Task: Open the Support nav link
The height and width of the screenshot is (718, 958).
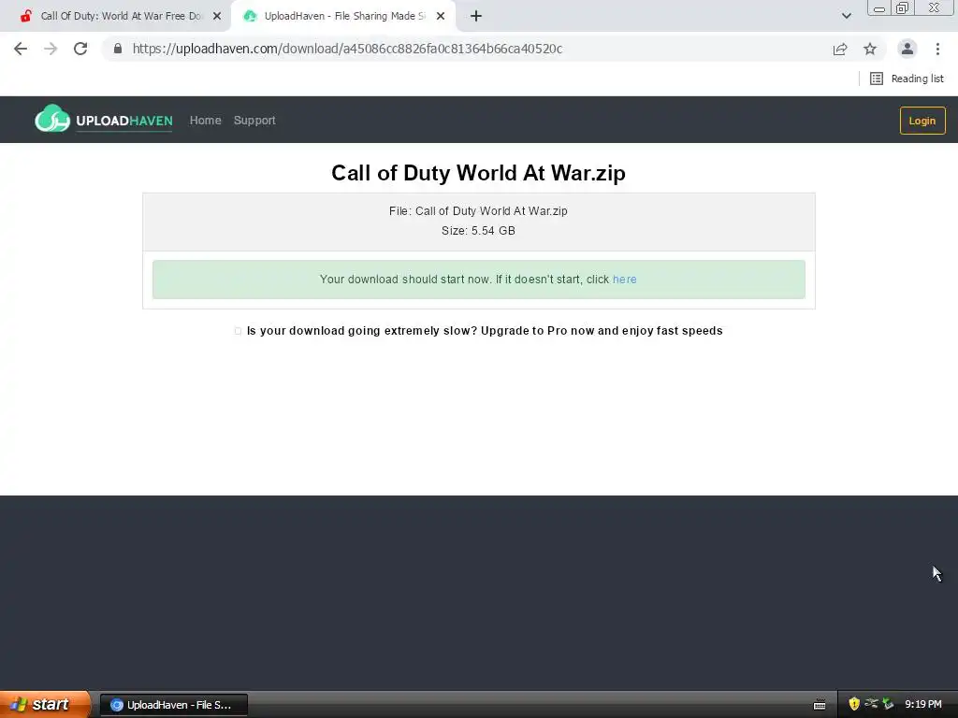Action: pyautogui.click(x=254, y=121)
